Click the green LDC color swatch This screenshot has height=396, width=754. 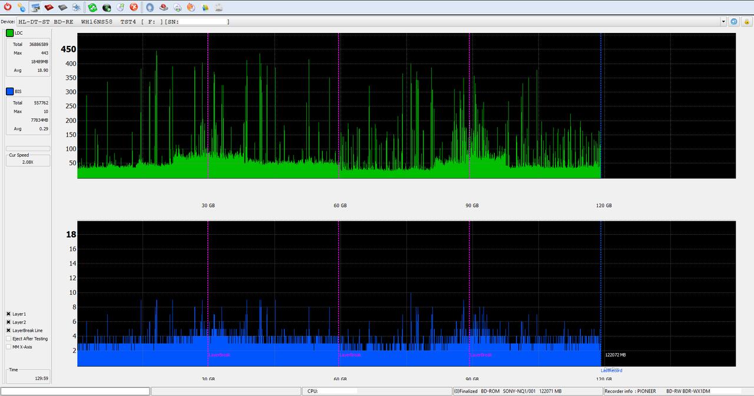9,33
